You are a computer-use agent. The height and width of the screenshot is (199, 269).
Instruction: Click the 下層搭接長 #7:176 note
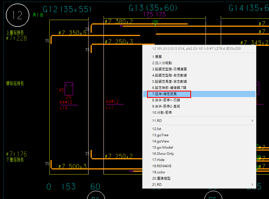16,156
